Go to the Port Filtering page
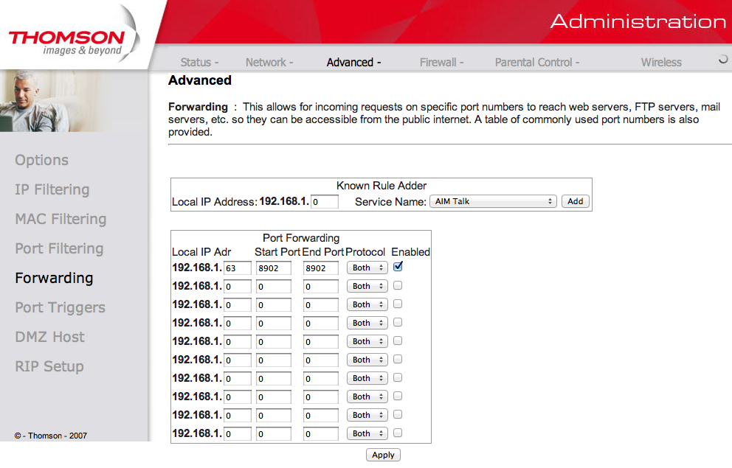This screenshot has height=468, width=732. [59, 248]
